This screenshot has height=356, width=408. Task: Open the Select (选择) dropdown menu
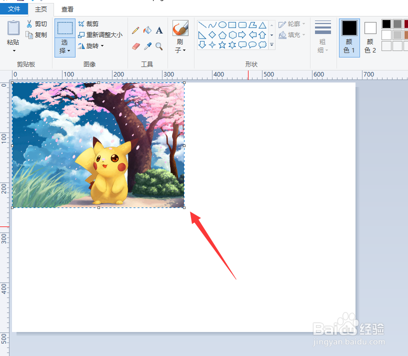point(65,47)
